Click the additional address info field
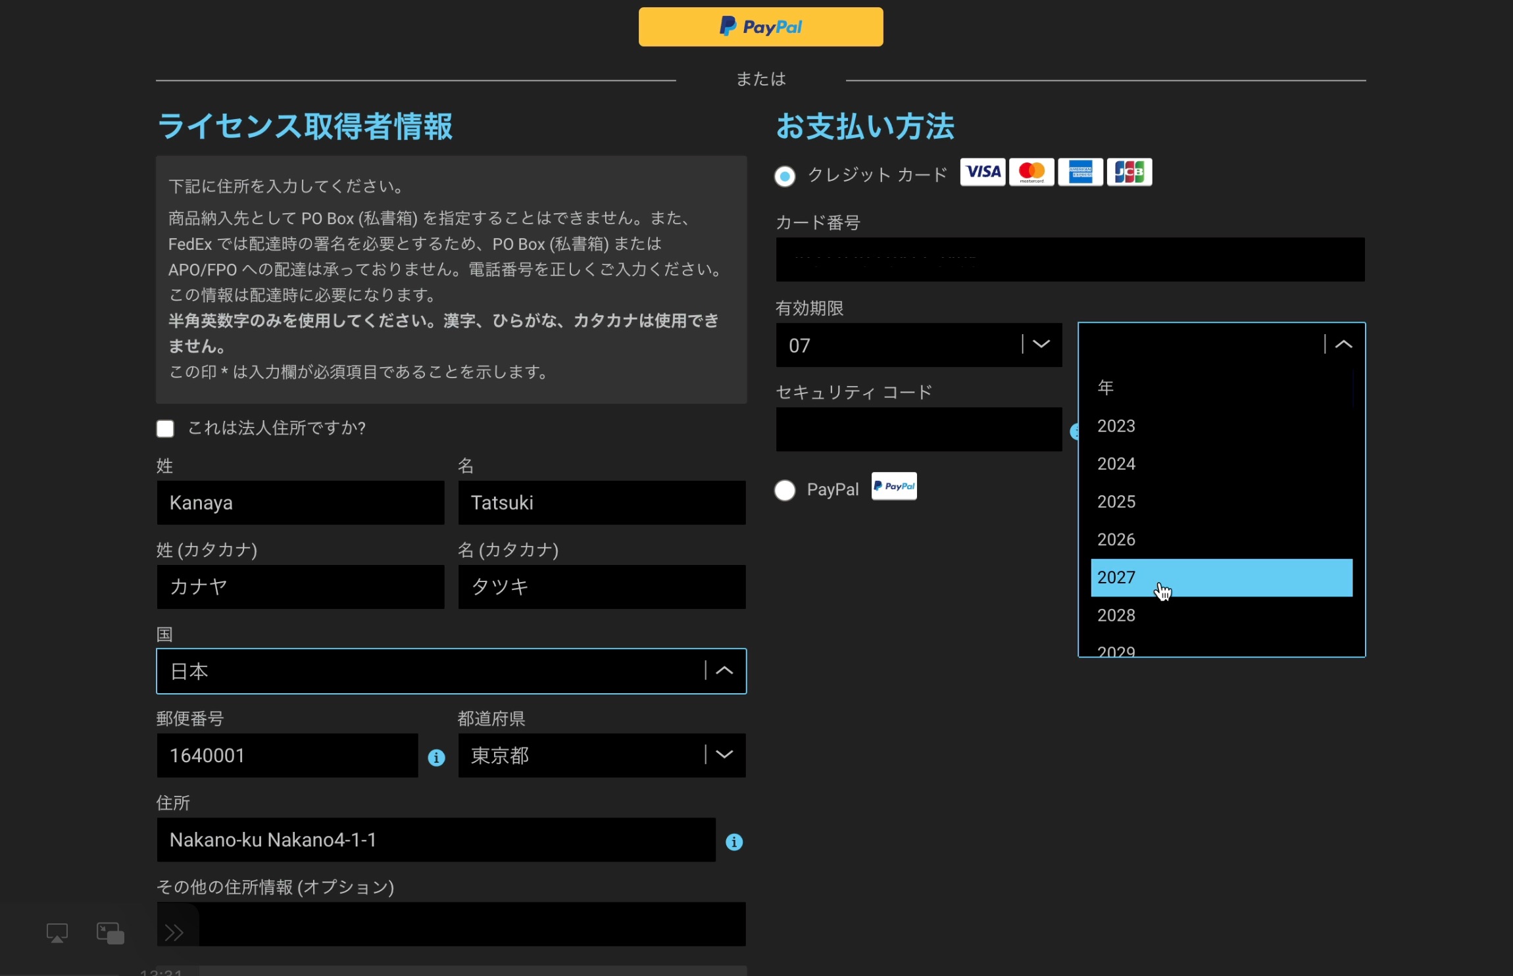Image resolution: width=1513 pixels, height=976 pixels. (451, 924)
